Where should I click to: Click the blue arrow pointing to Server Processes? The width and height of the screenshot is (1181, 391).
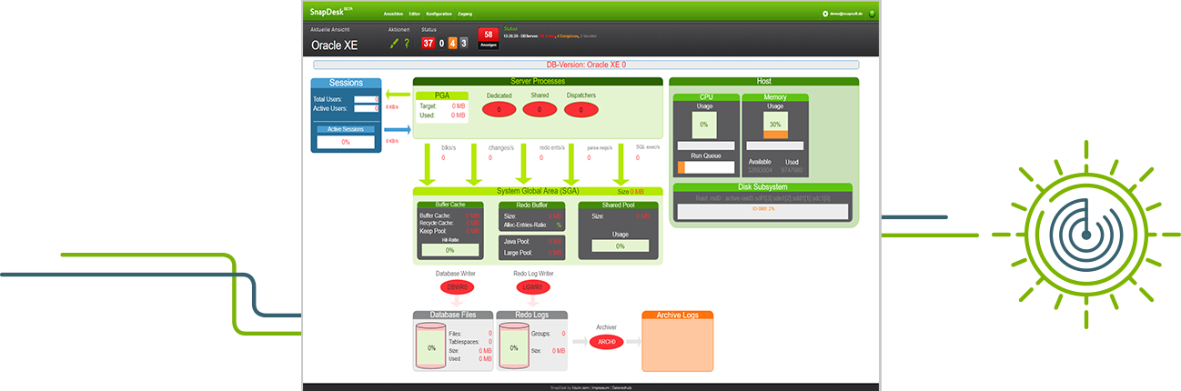396,129
